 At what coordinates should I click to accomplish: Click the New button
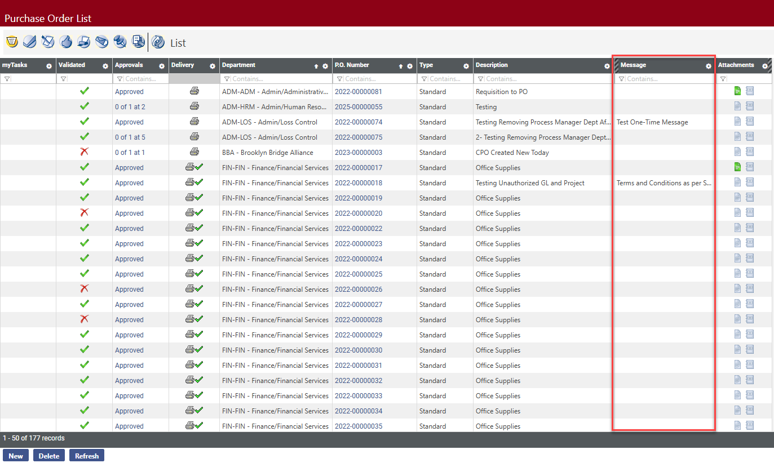[x=16, y=456]
